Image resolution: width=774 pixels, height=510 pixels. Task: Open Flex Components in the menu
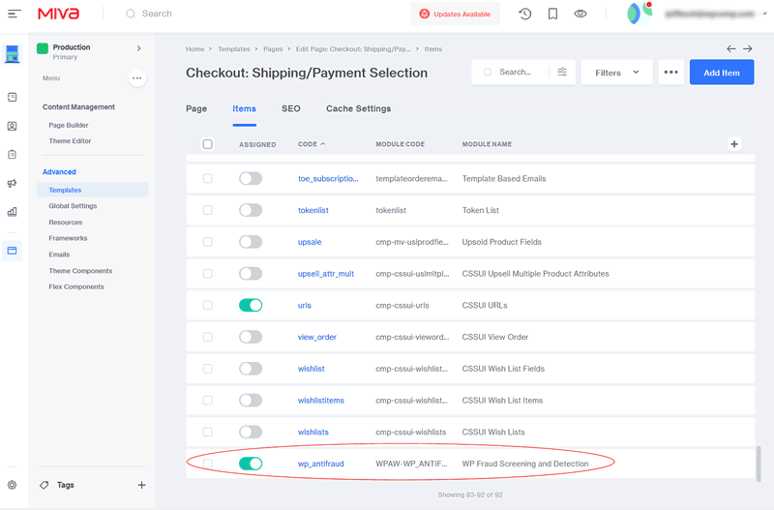[x=76, y=286]
